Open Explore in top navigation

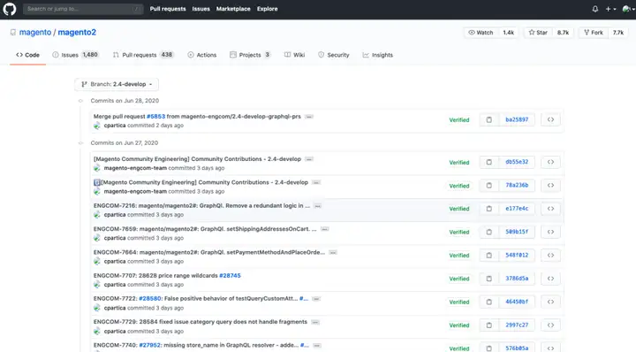point(268,9)
